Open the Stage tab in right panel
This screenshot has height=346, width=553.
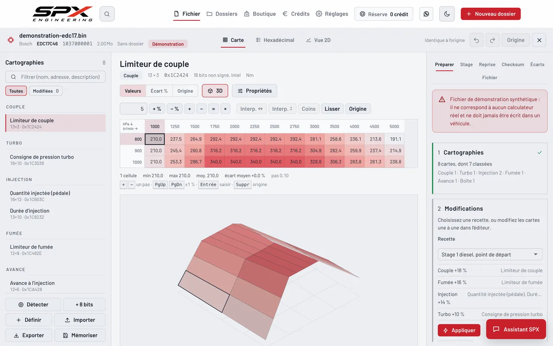(x=466, y=64)
